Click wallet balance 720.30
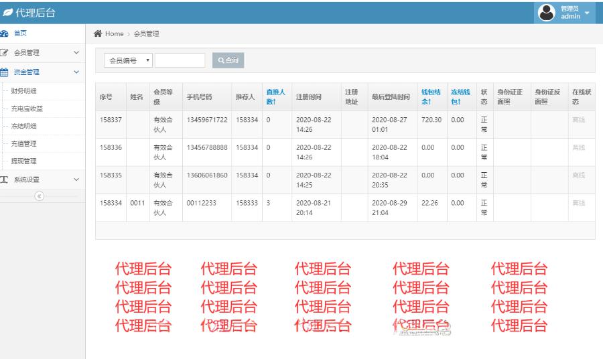The width and height of the screenshot is (603, 359). [x=431, y=120]
